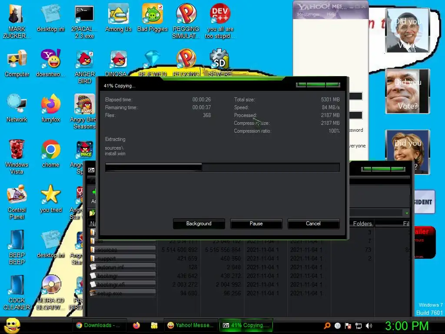The image size is (445, 334).
Task: Select autorun.inf in 7-Zip file list
Action: point(123,267)
